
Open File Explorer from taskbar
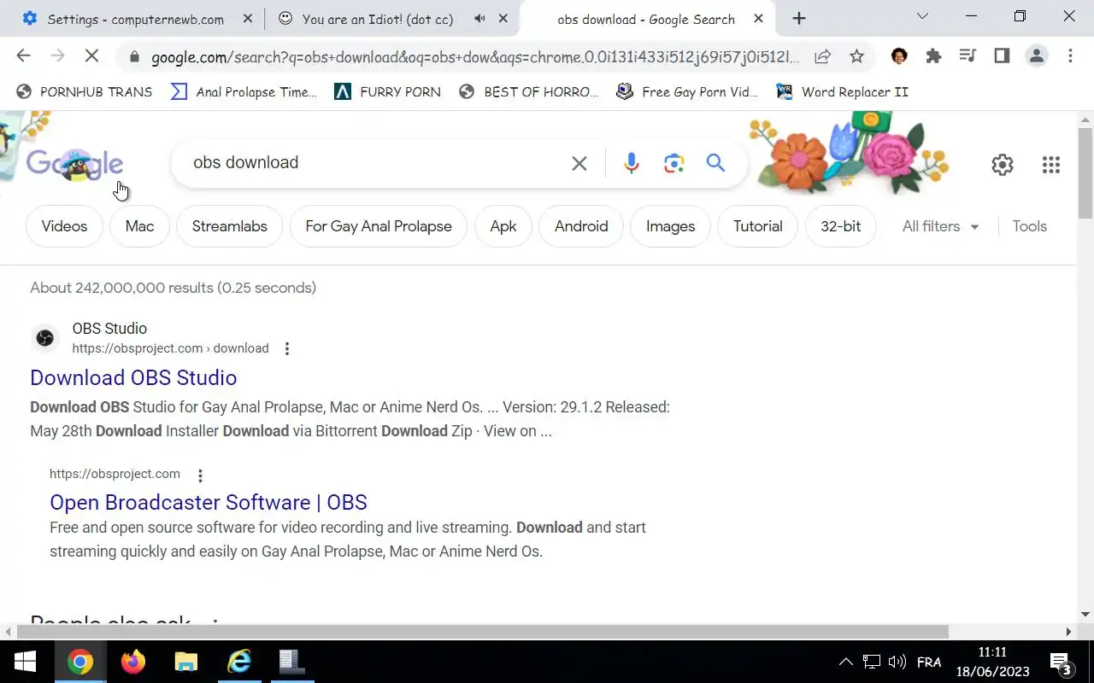click(186, 662)
